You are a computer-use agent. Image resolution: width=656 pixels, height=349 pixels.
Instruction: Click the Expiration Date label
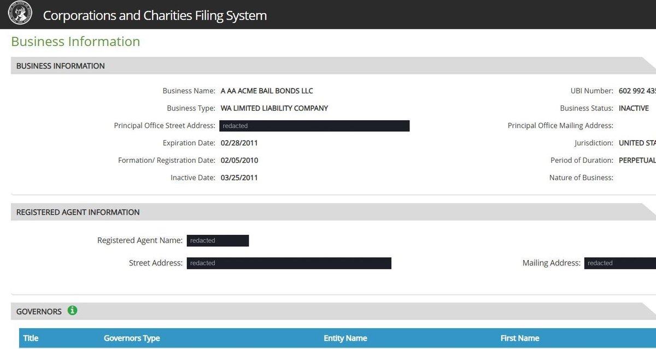(x=189, y=143)
